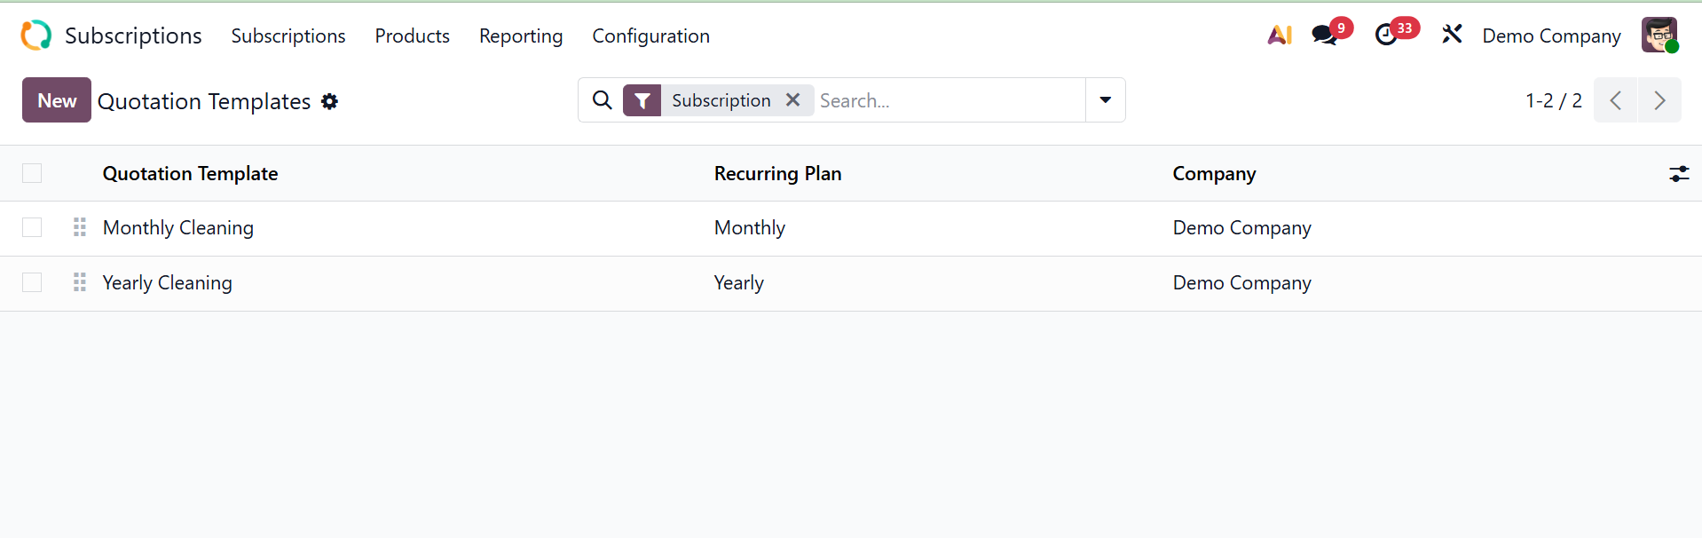
Task: Click the search magnifier icon
Action: [602, 100]
